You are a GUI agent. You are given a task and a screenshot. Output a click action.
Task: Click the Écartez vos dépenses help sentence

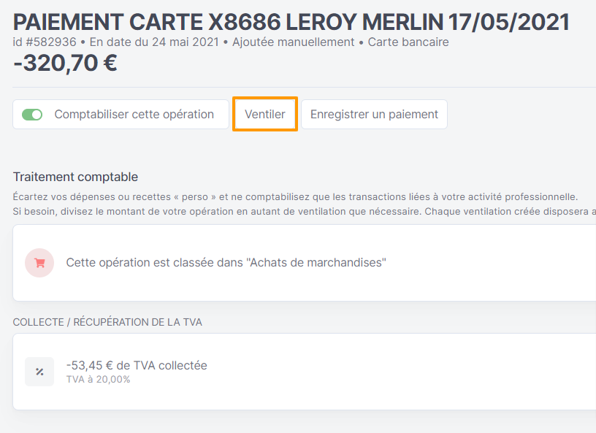[x=295, y=197]
